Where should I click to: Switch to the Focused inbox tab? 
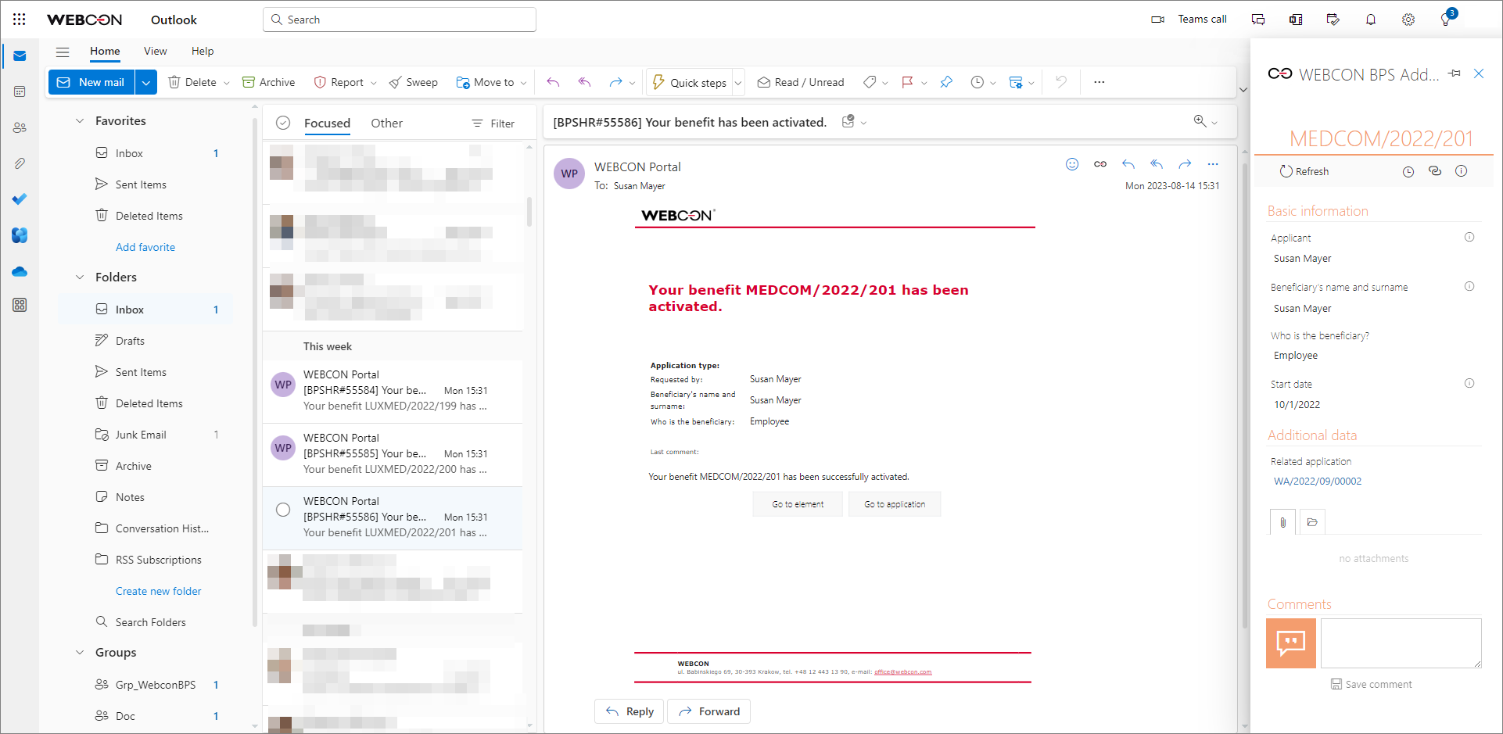(327, 124)
